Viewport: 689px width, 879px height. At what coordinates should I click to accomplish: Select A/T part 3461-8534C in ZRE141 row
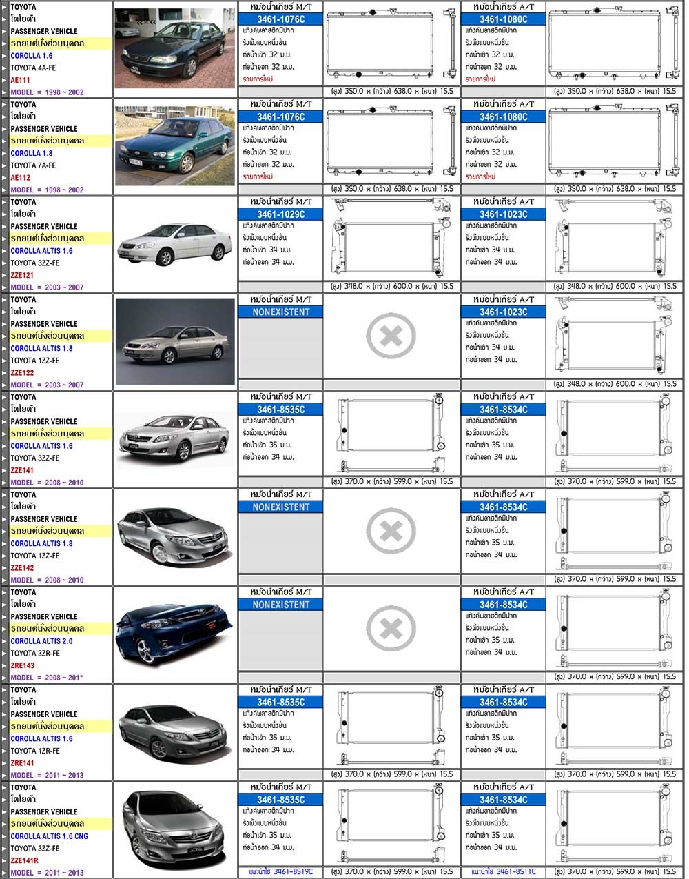504,703
